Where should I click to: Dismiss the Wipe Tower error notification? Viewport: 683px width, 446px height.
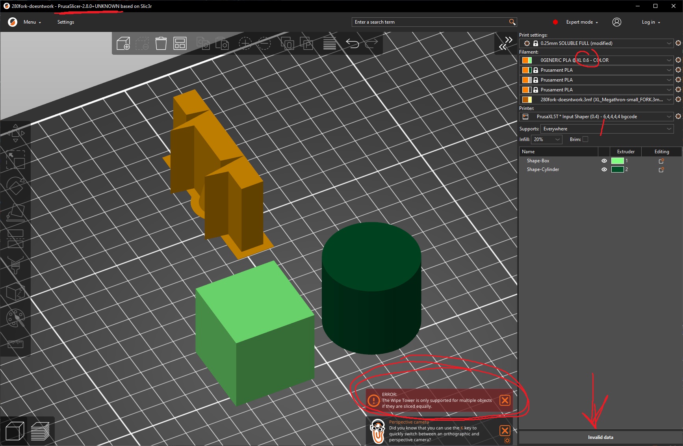[505, 400]
